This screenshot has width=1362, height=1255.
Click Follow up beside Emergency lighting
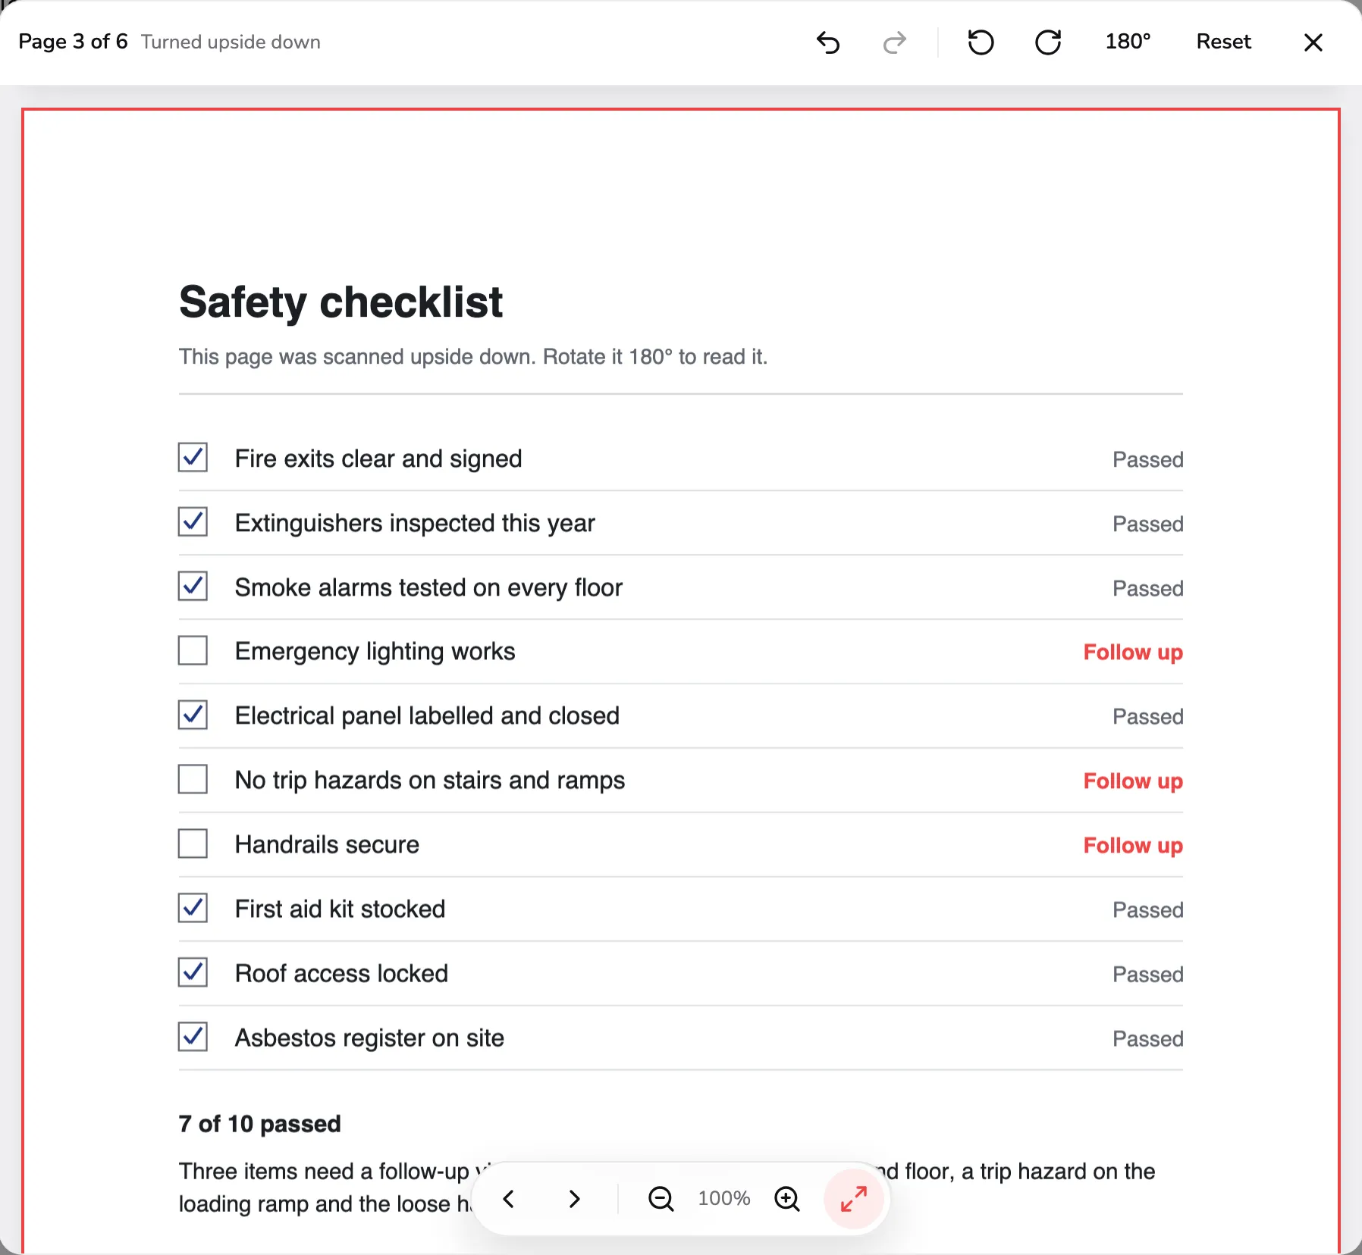coord(1133,653)
